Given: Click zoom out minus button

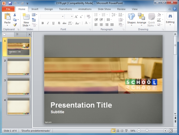Looking at the screenshot, I should [x=139, y=131].
